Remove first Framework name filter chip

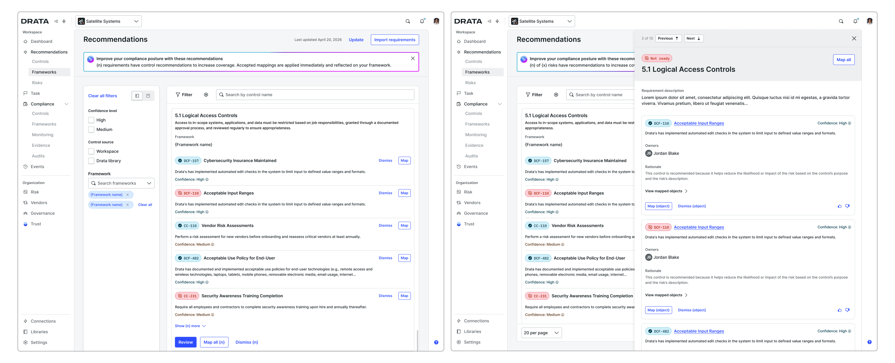click(128, 195)
